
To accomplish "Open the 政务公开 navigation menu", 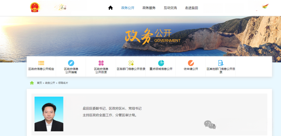I will point(128,8).
